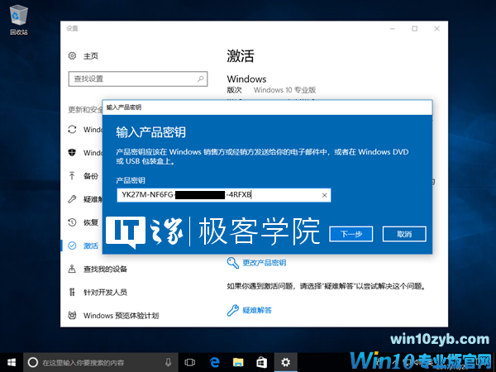This screenshot has height=372, width=496.
Task: Open Task View from the taskbar
Action: click(190, 362)
